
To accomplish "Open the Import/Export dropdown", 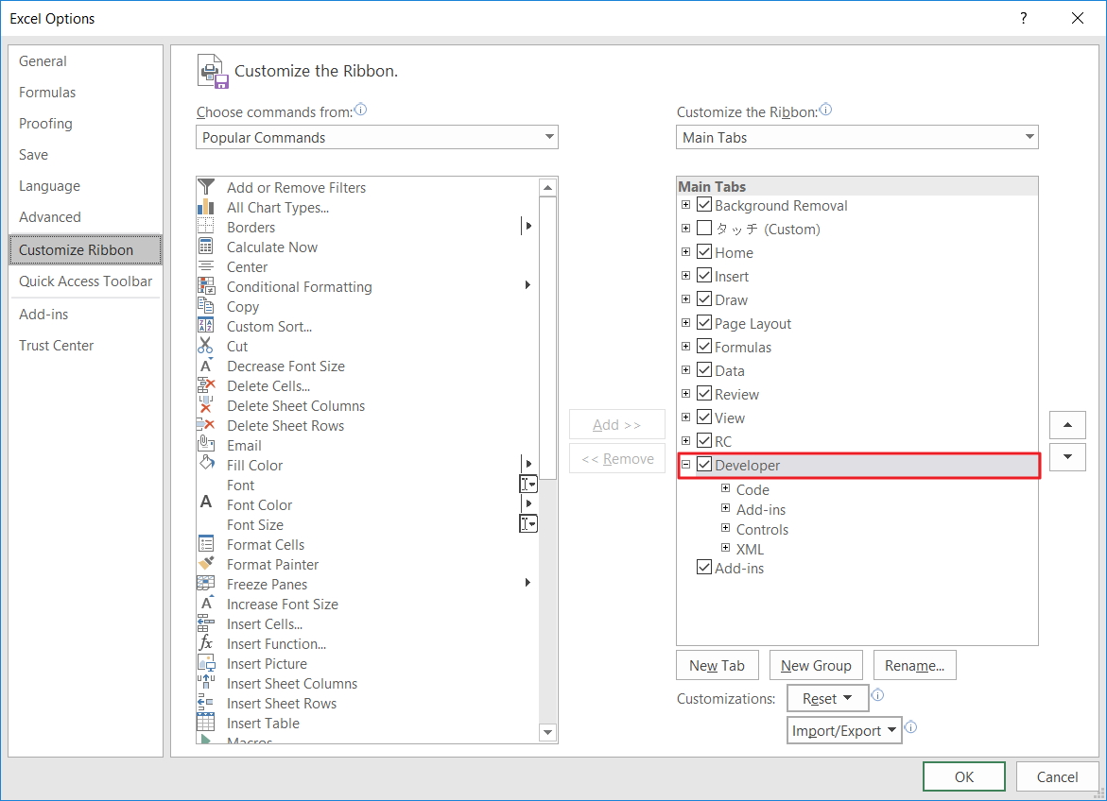I will click(x=844, y=730).
